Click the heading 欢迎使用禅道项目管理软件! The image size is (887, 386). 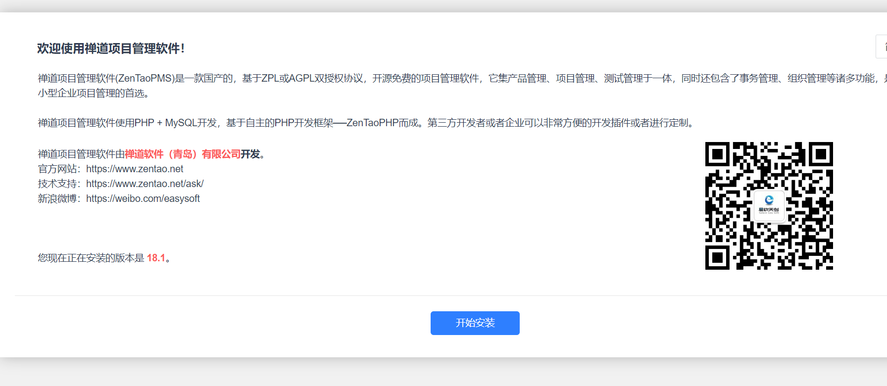pos(111,48)
